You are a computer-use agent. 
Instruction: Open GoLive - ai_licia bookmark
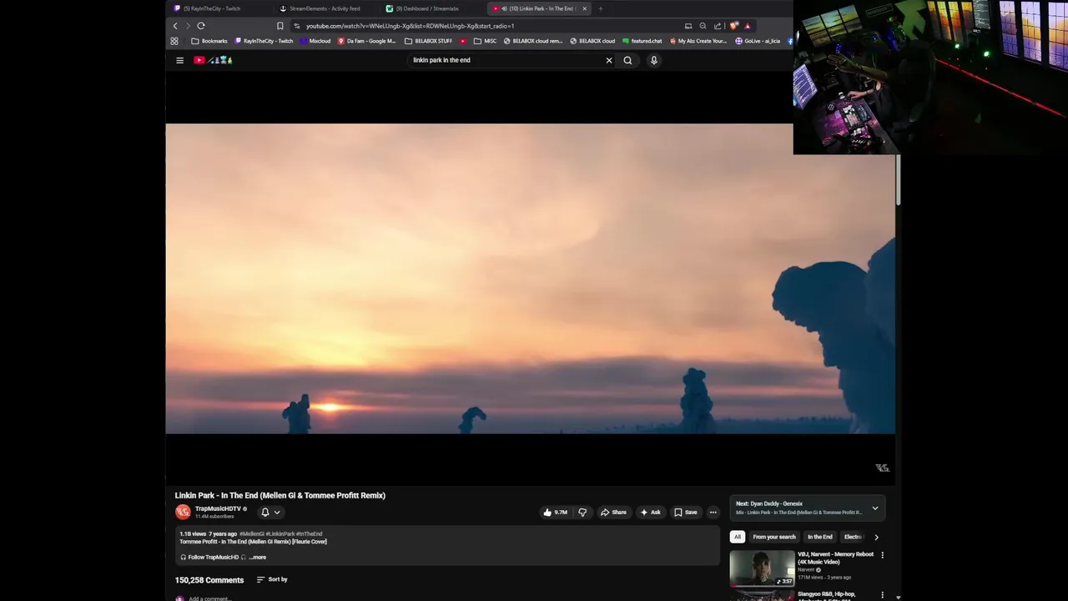tap(758, 41)
